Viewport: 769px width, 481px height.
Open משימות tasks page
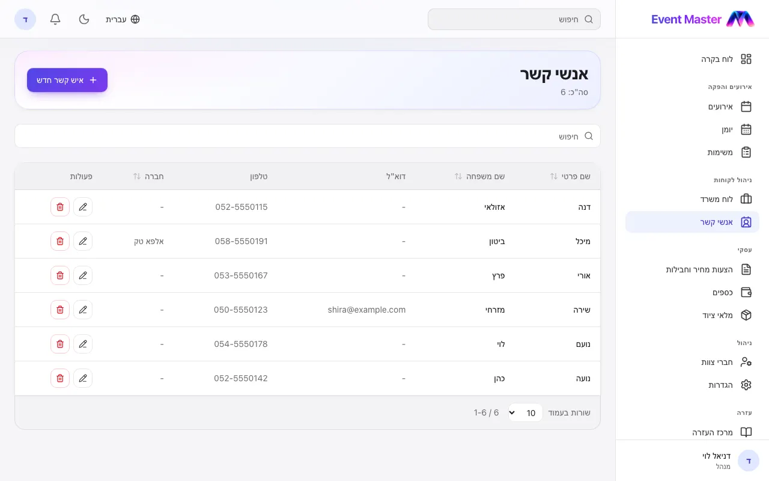tap(692, 152)
